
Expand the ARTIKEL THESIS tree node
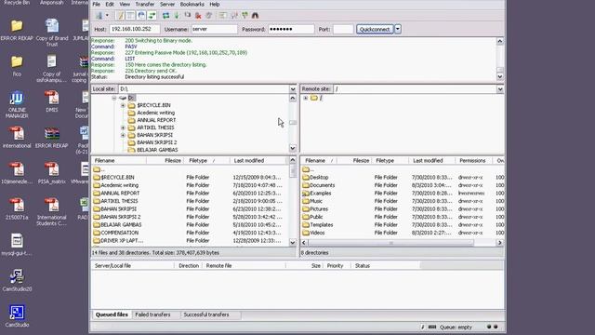tap(123, 127)
